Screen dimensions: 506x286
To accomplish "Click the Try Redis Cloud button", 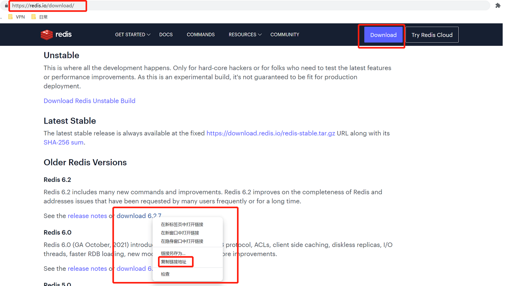I will 432,35.
